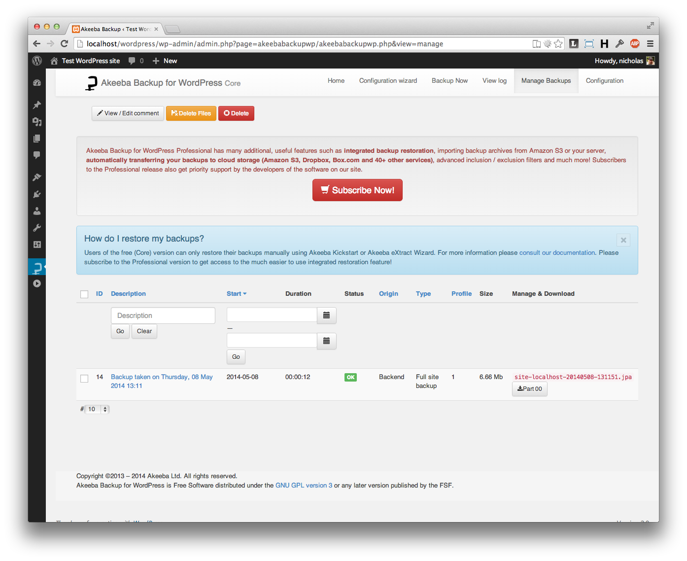Screen dimensions: 687x561
Task: Click the Akeeba Backup logo in the header
Action: coord(91,83)
